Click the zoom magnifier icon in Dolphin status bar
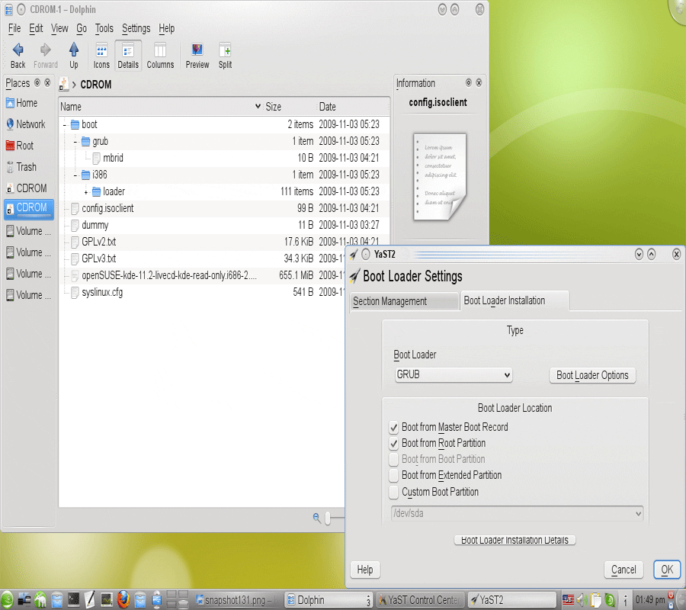The width and height of the screenshot is (686, 610). click(x=317, y=518)
